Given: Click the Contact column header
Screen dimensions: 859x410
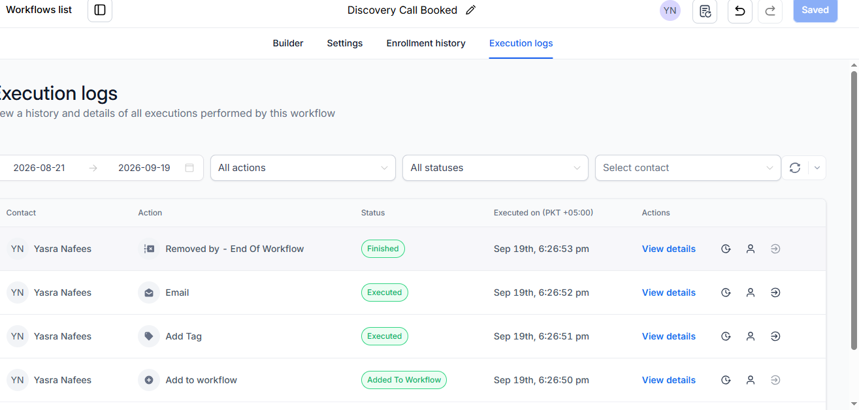Looking at the screenshot, I should [x=21, y=213].
